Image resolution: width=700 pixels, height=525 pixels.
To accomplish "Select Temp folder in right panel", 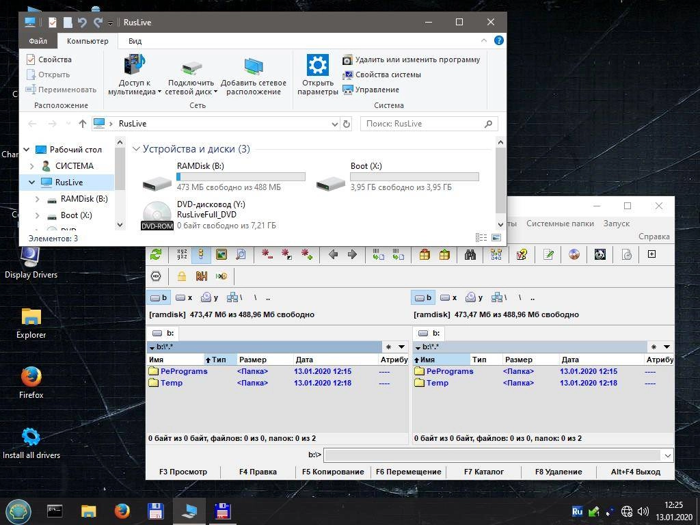I will (437, 383).
